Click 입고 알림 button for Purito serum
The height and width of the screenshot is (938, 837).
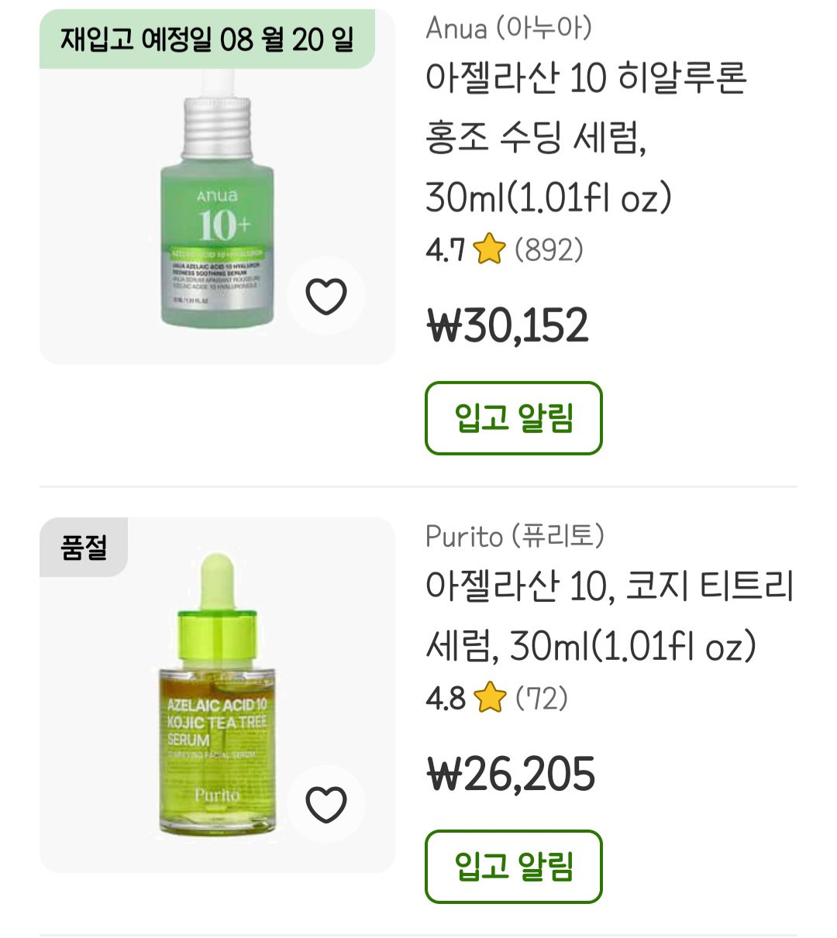click(514, 866)
